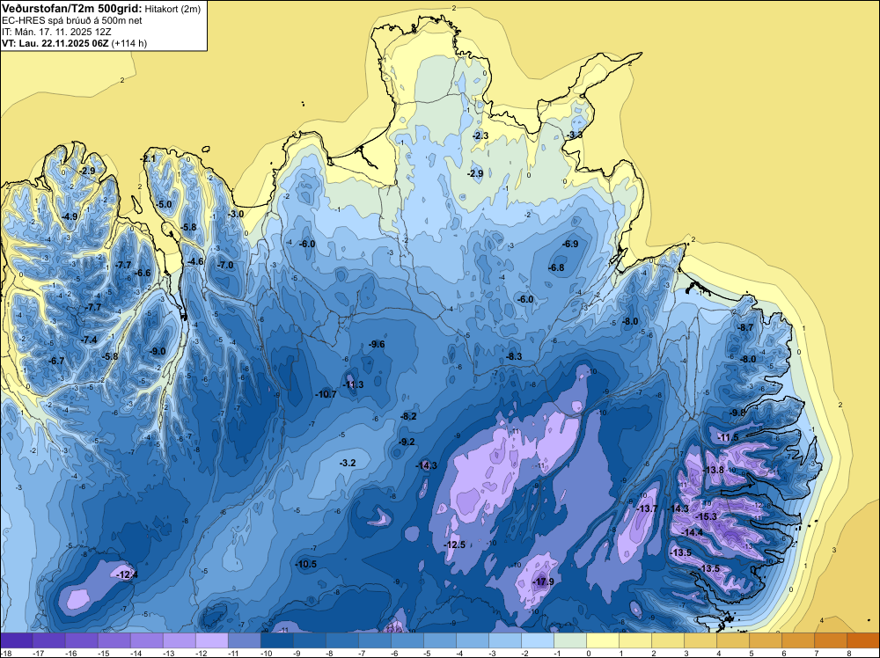Click the dark orange legend swatch marked 8
This screenshot has width=880, height=658.
click(863, 640)
